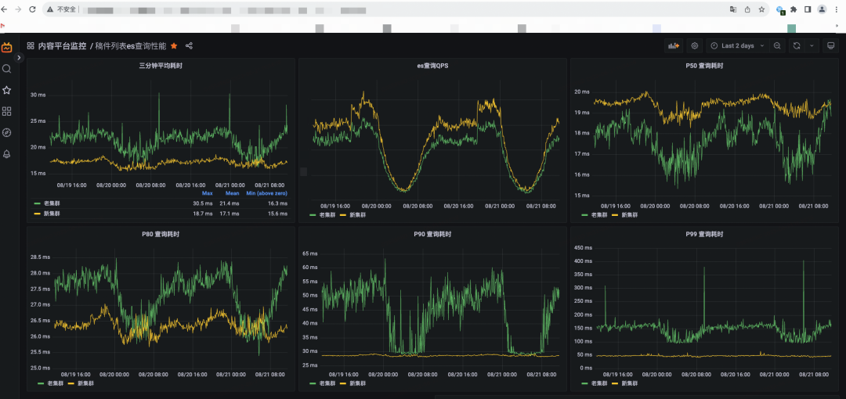Change color of 新集群 swatch in 三分钟平均耗时

[x=38, y=214]
